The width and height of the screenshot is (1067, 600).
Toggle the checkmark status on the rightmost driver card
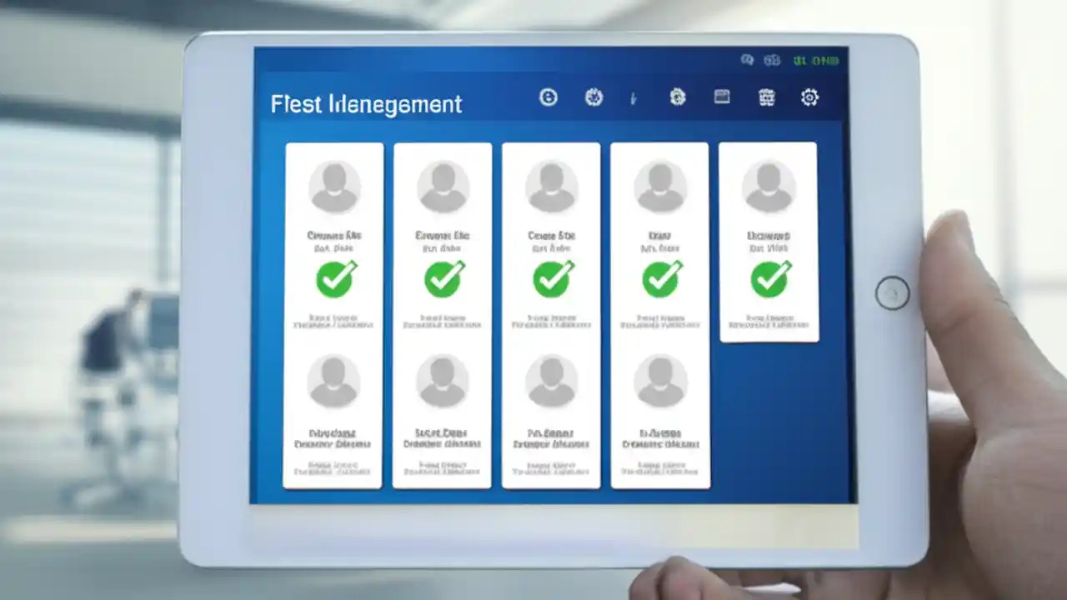pyautogui.click(x=769, y=280)
